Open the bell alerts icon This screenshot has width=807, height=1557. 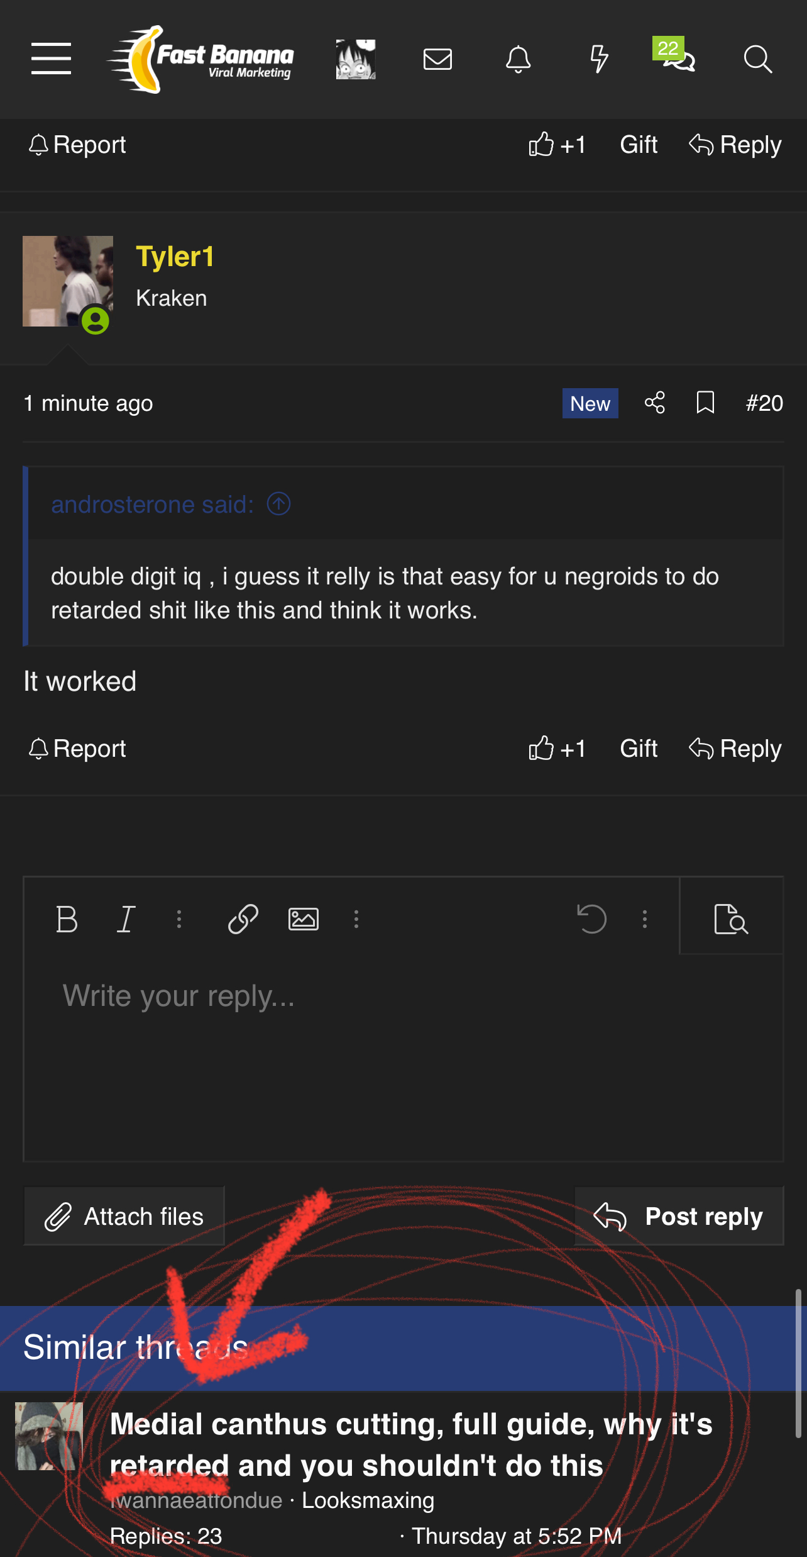518,59
